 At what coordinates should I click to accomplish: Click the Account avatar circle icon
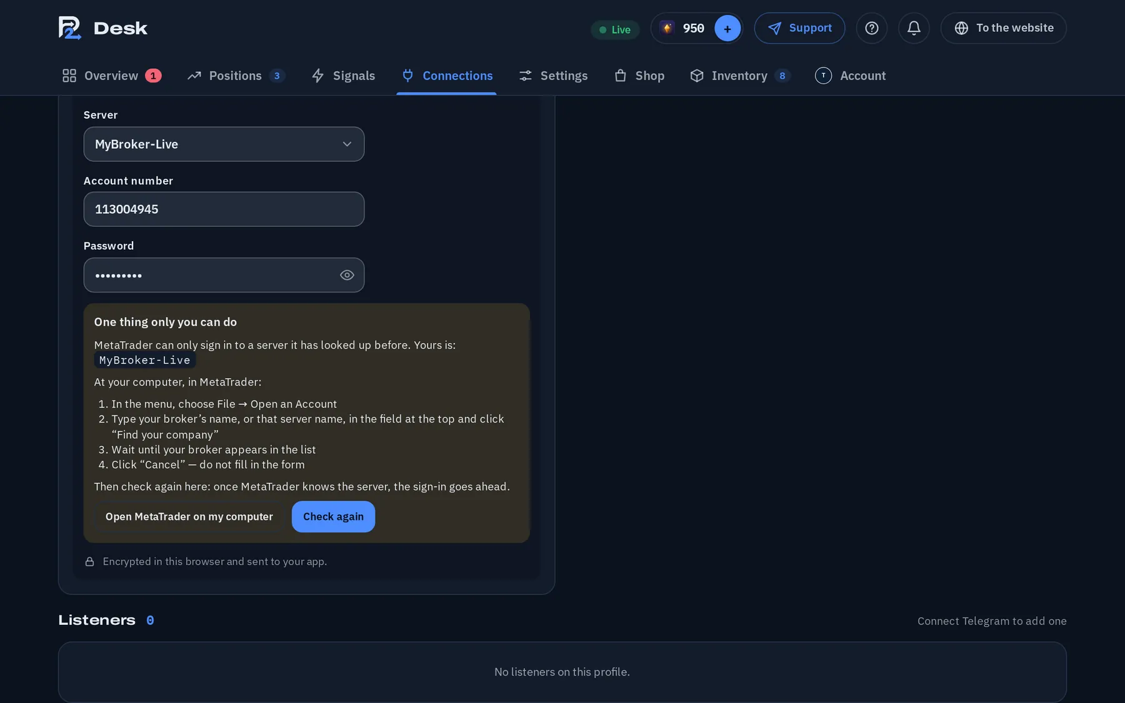tap(823, 76)
